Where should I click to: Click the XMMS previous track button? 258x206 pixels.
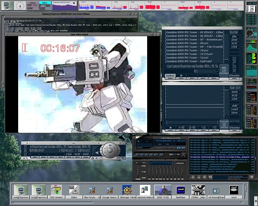tap(137, 155)
